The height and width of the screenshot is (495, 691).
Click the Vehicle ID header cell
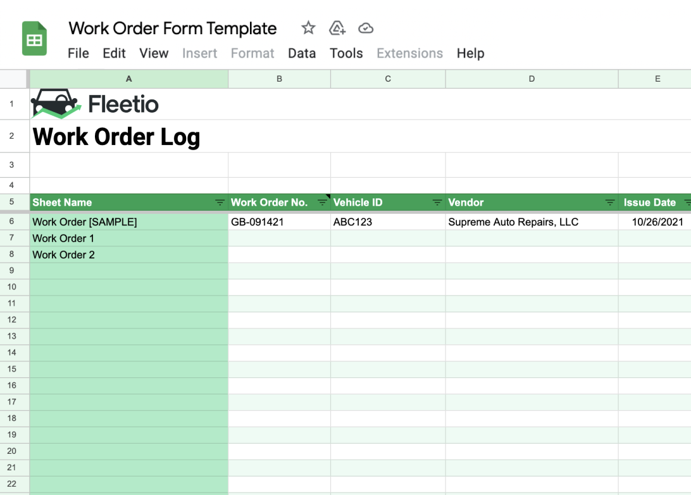388,203
